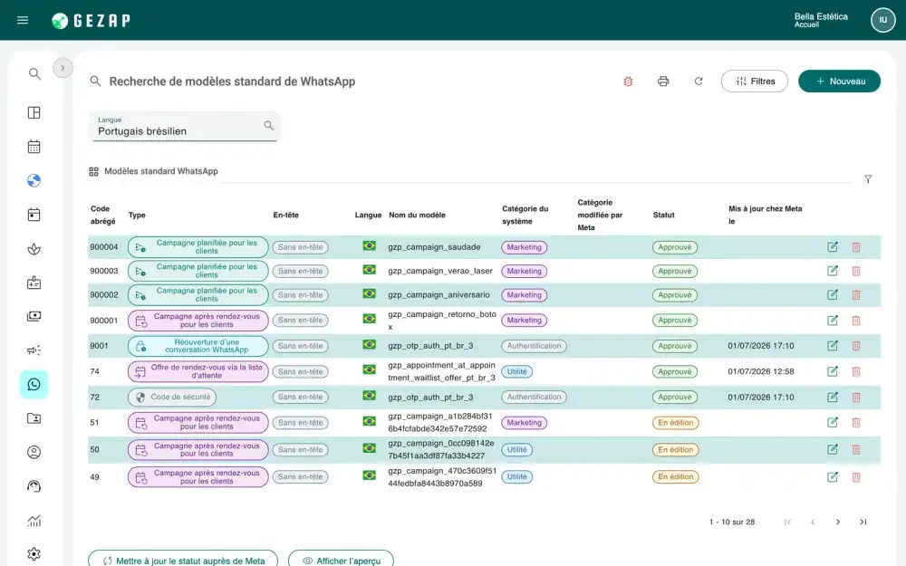
Task: Refresh the template list
Action: tap(699, 82)
